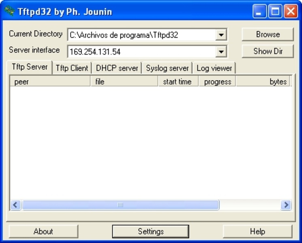Click the bytes column header
The width and height of the screenshot is (302, 243).
point(263,81)
